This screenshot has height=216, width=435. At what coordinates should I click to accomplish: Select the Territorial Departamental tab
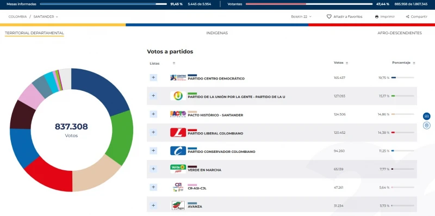(x=34, y=33)
